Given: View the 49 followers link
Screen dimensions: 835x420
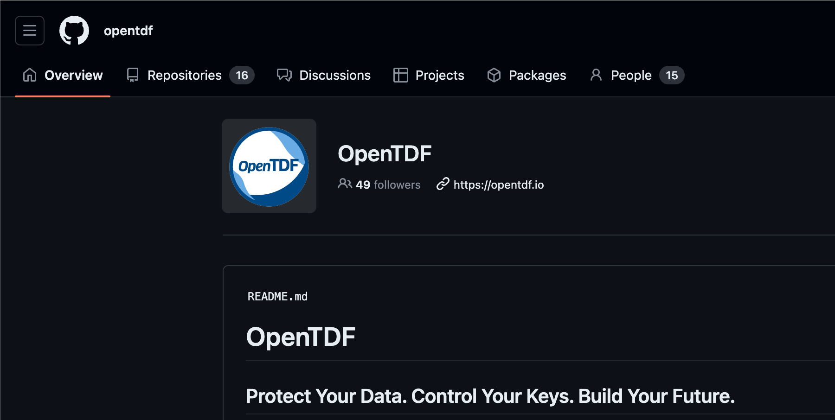Looking at the screenshot, I should click(x=388, y=185).
